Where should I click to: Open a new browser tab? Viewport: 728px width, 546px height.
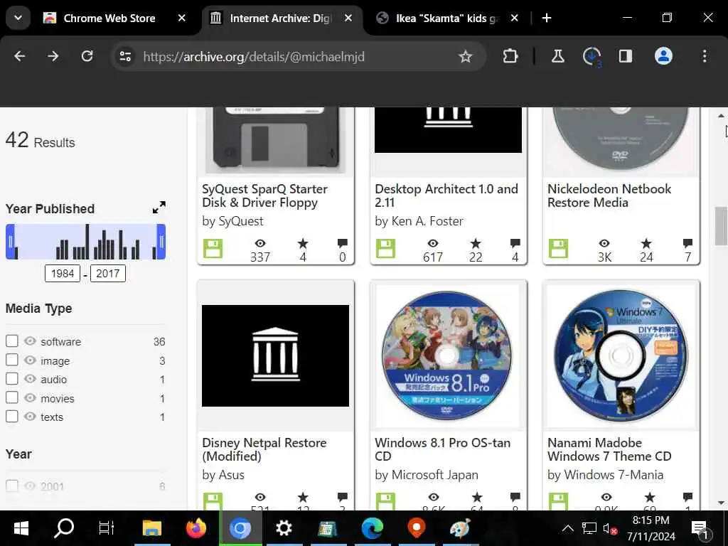click(547, 18)
